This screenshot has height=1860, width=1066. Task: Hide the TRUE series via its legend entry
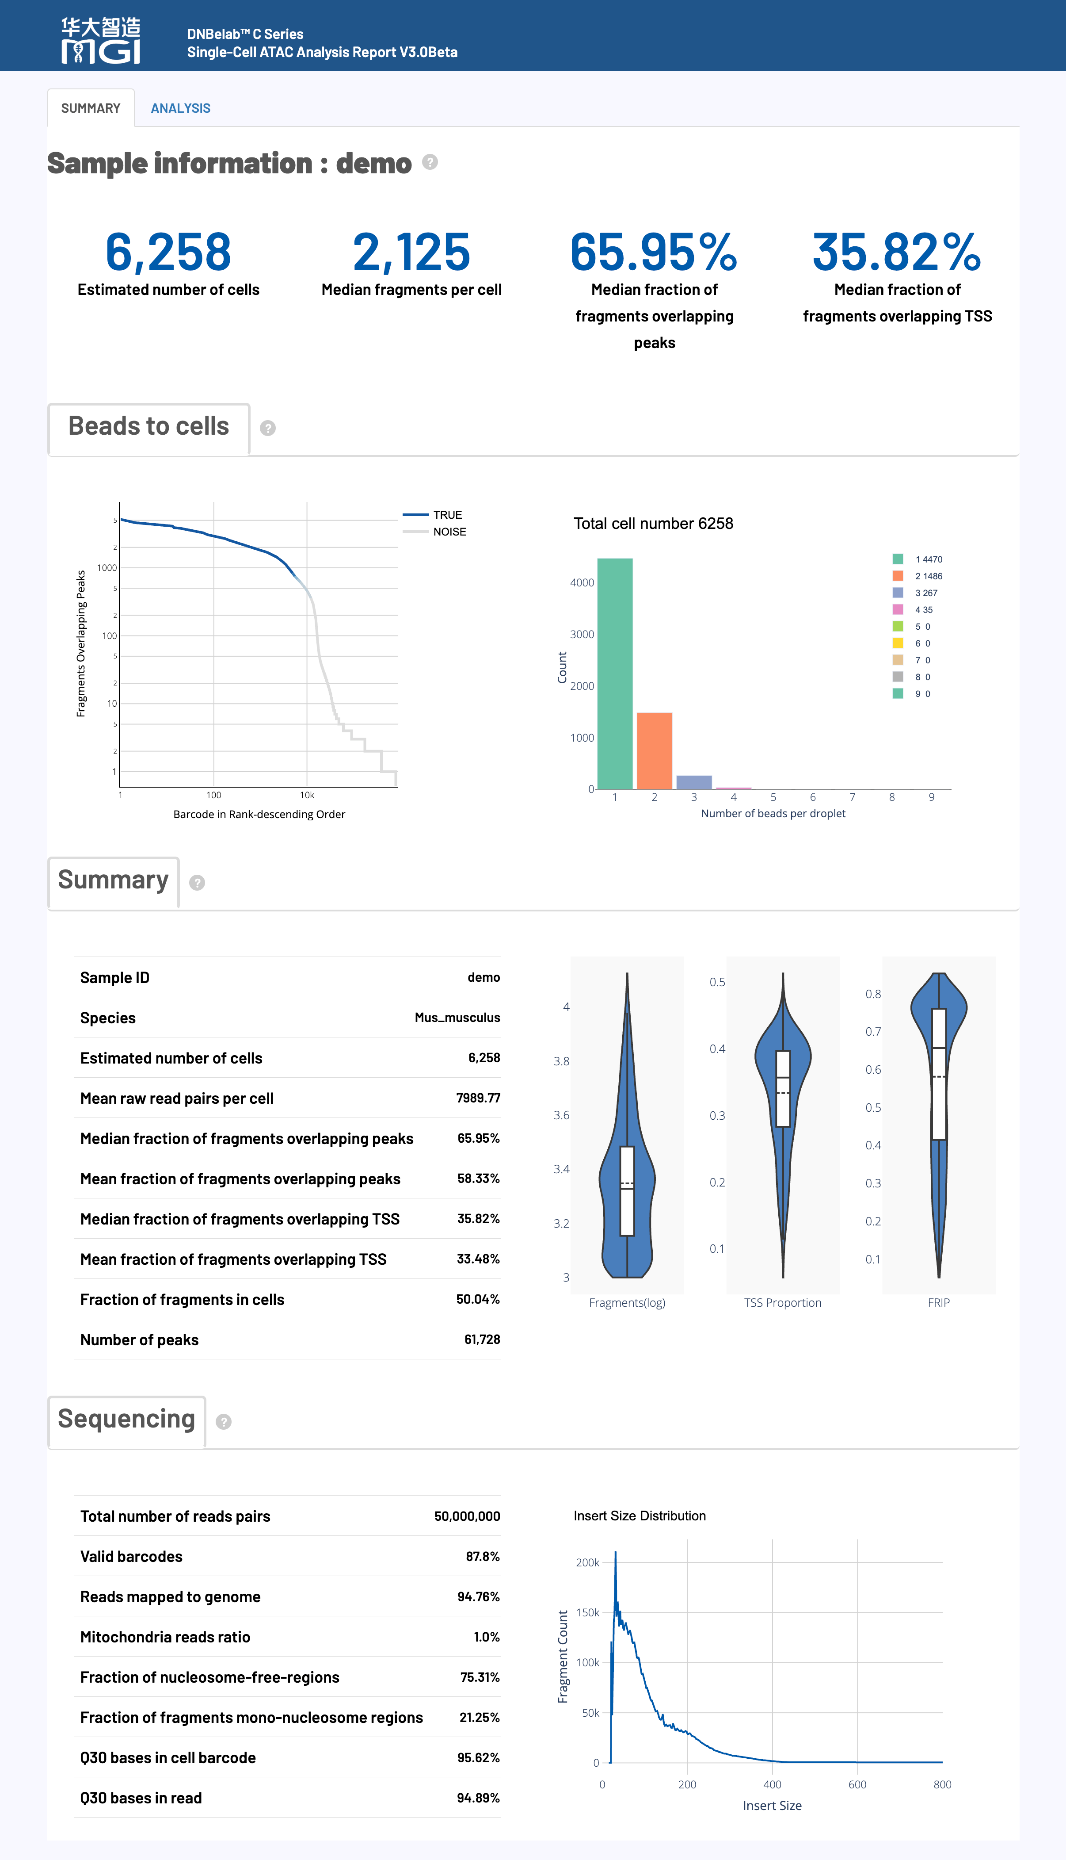tap(448, 514)
